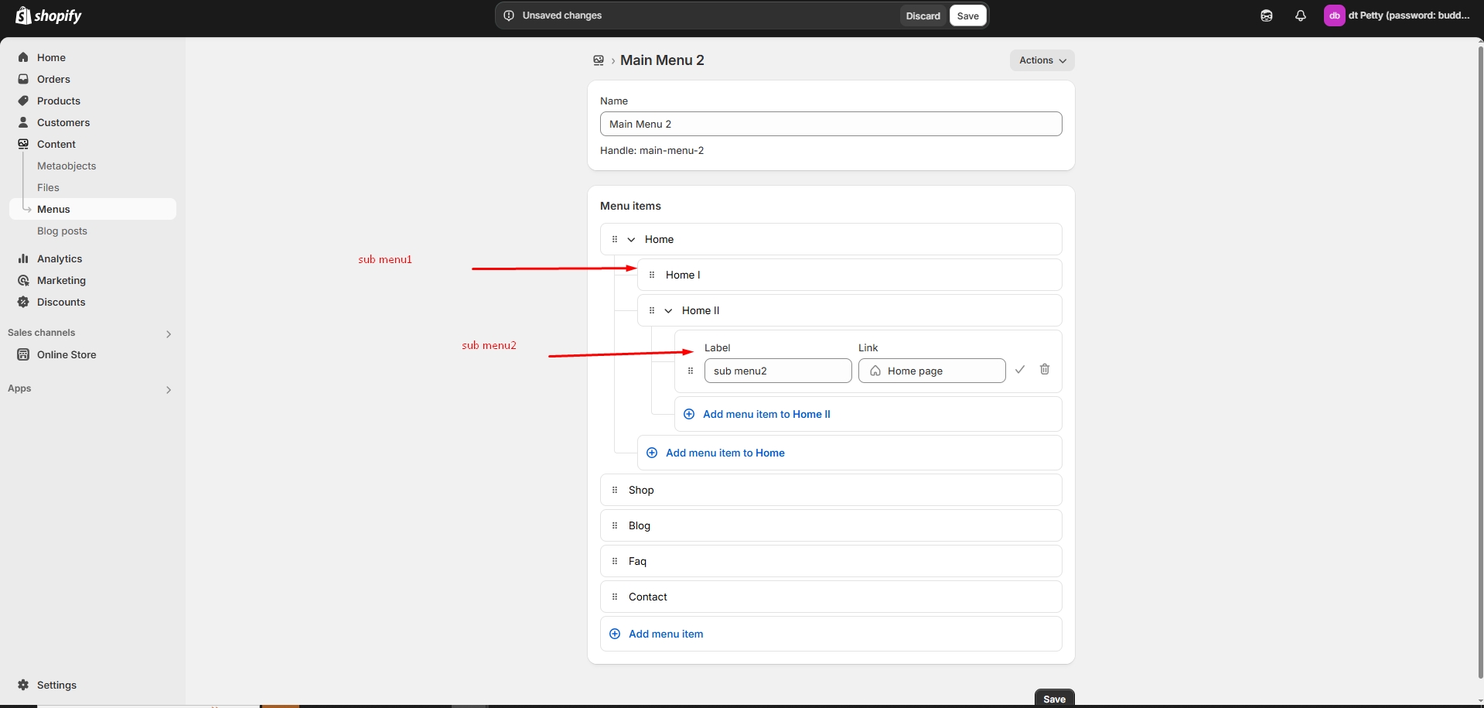This screenshot has width=1484, height=708.
Task: Click the delete trash icon for sub menu2
Action: [x=1044, y=370]
